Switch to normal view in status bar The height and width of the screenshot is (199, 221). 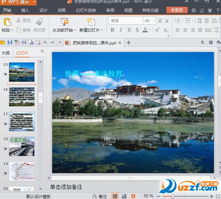coord(115,196)
